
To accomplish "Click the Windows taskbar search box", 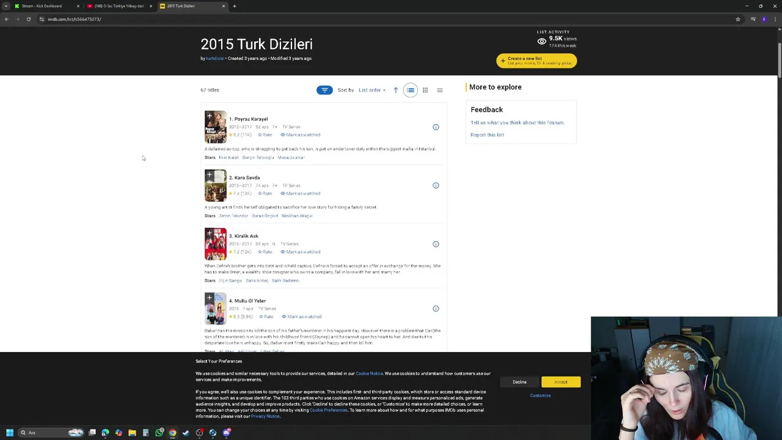I will pos(50,433).
